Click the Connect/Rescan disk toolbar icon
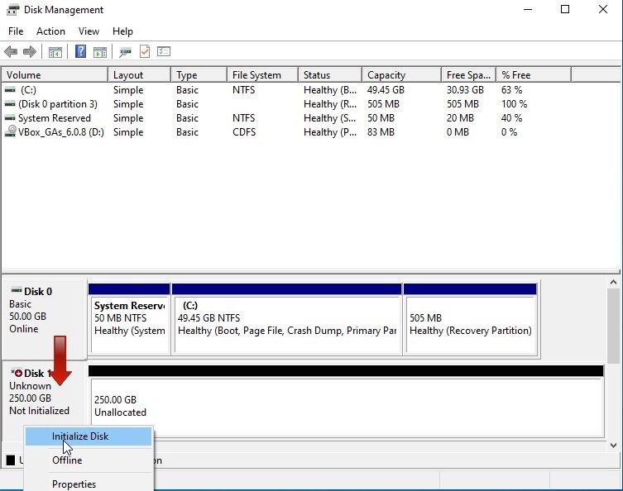623x491 pixels. (125, 52)
